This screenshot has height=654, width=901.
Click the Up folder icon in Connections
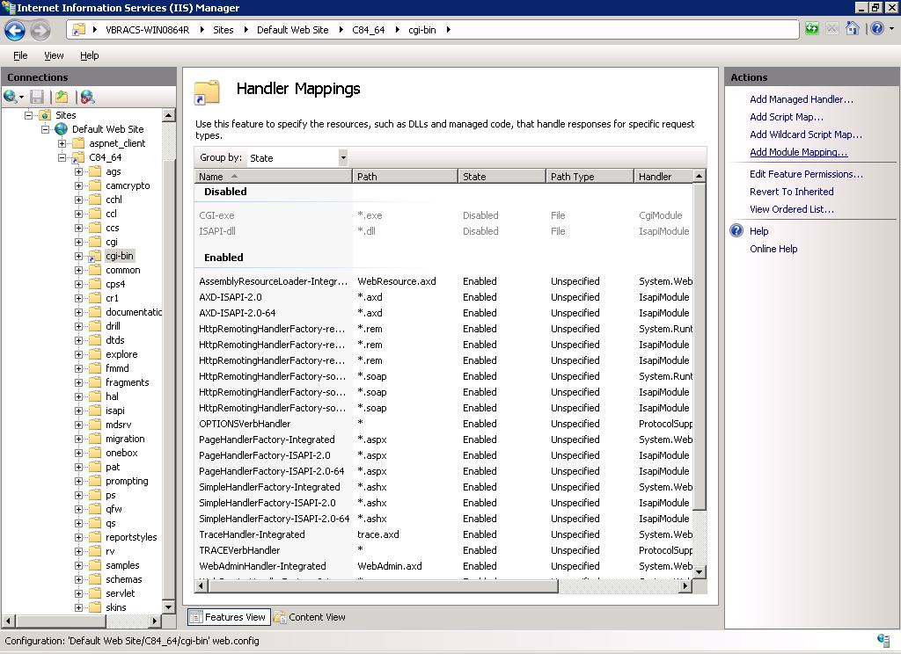tap(62, 97)
